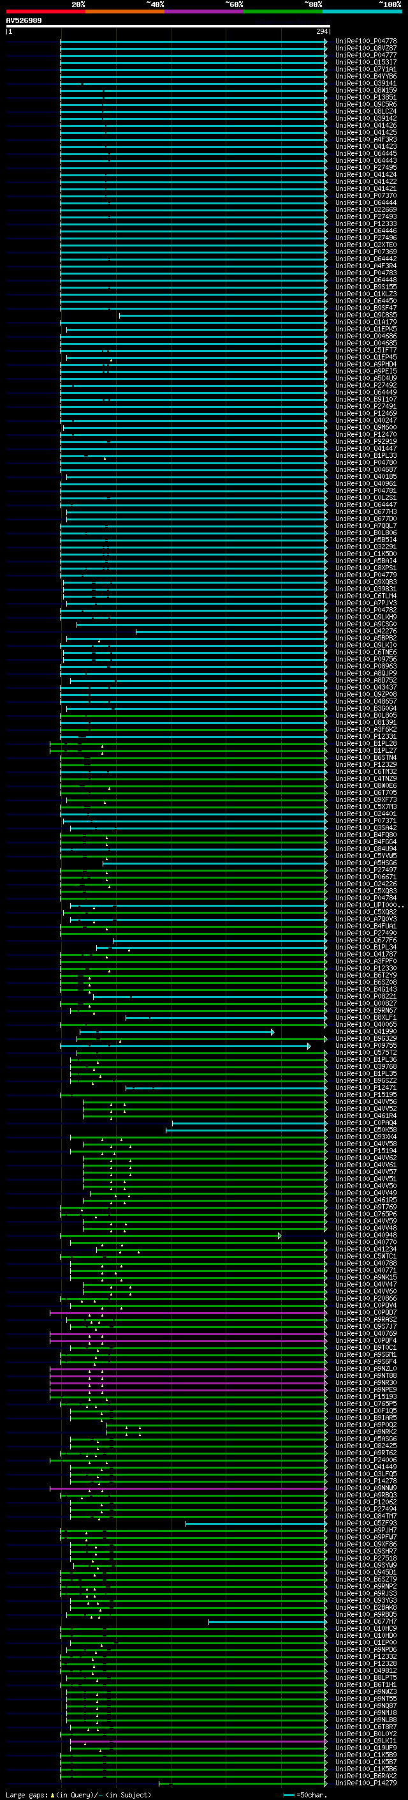Viewport: 408px width, 1800px height.
Task: Select the UniRef100_P12471 hit label
Action: (x=366, y=1088)
